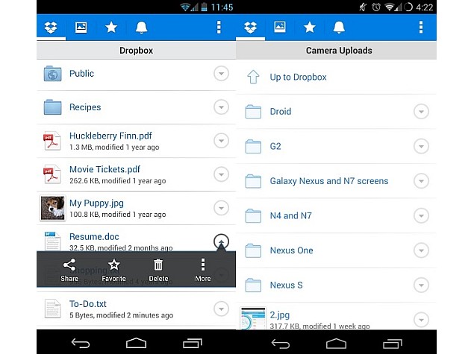Expand options for Droid folder
This screenshot has height=354, width=474.
tap(421, 112)
